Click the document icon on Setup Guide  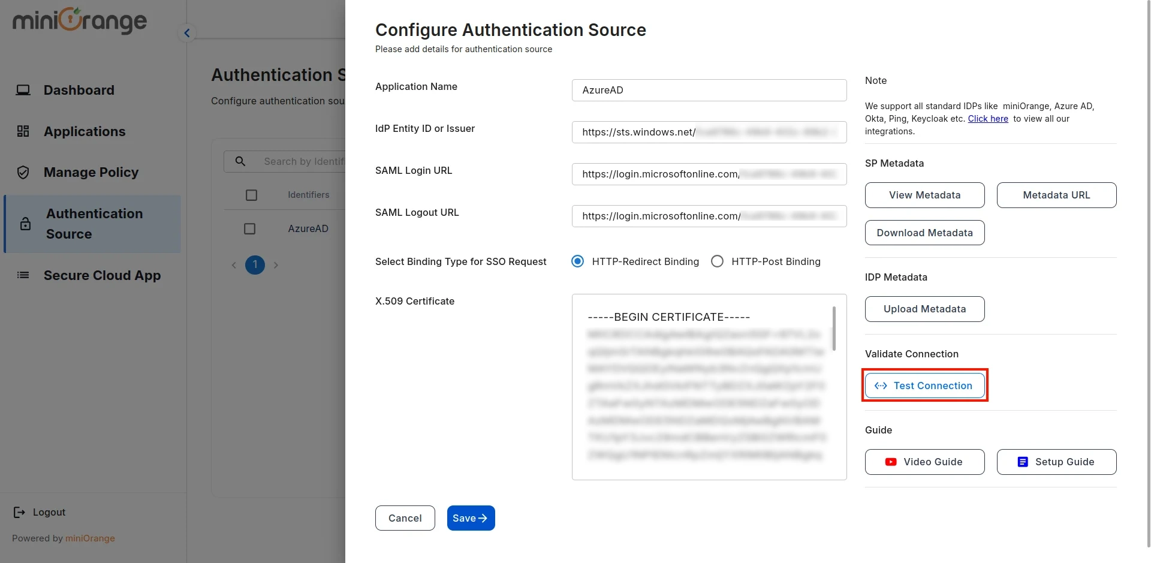coord(1022,462)
